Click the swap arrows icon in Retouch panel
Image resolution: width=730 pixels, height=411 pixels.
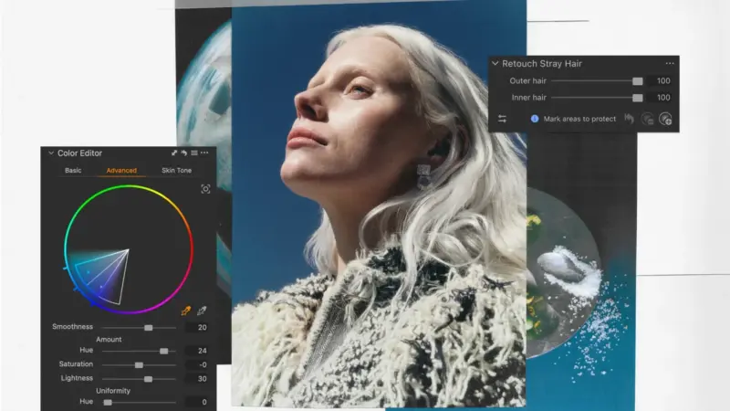(502, 119)
